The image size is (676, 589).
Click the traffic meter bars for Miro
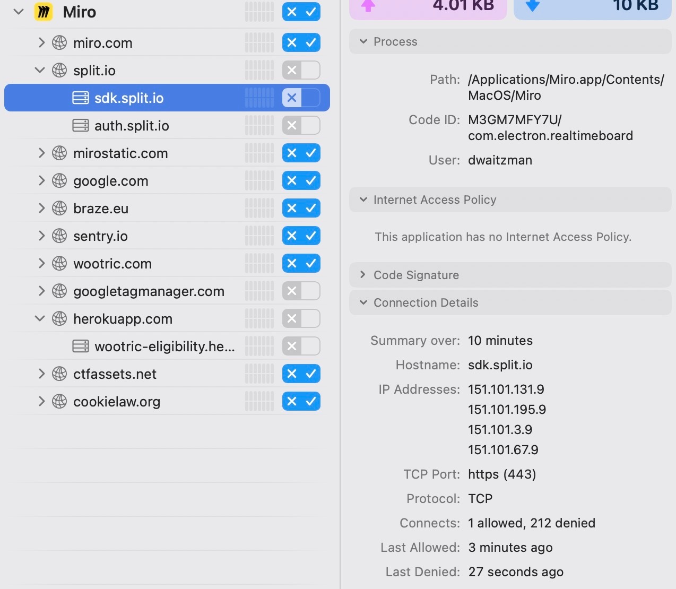(x=259, y=12)
